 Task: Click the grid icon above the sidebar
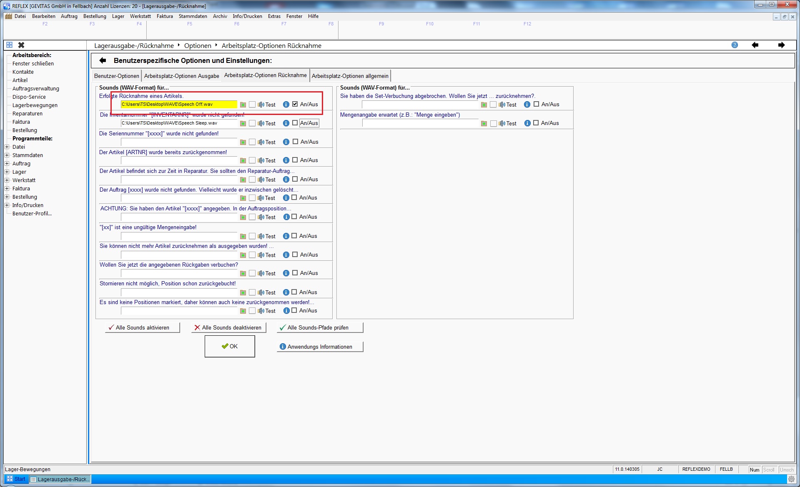[9, 45]
